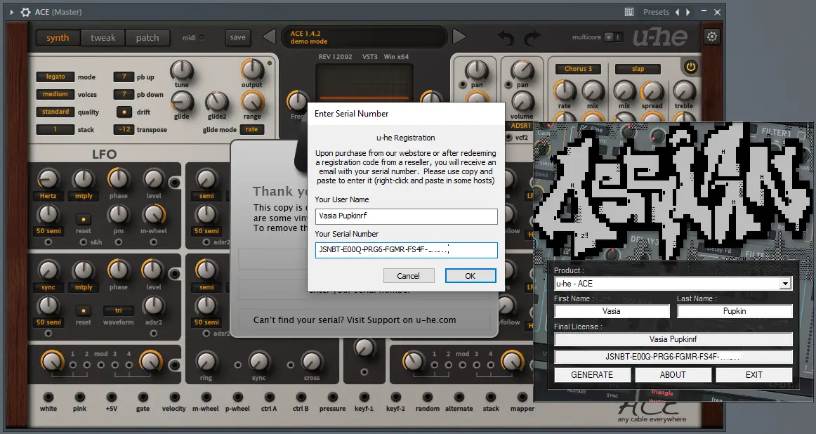Click OK in Enter Serial Number dialog

point(470,276)
